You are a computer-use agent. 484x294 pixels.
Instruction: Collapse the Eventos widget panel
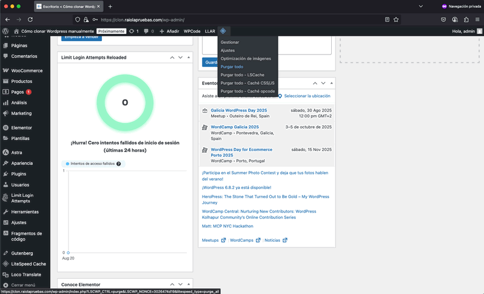pyautogui.click(x=332, y=83)
